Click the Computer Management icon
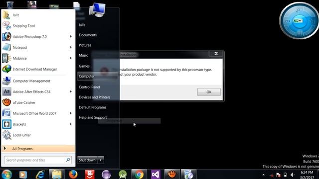Image resolution: width=319 pixels, height=179 pixels. (x=6, y=81)
